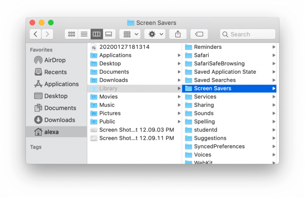
Task: Open Applications in the sidebar
Action: 57,84
